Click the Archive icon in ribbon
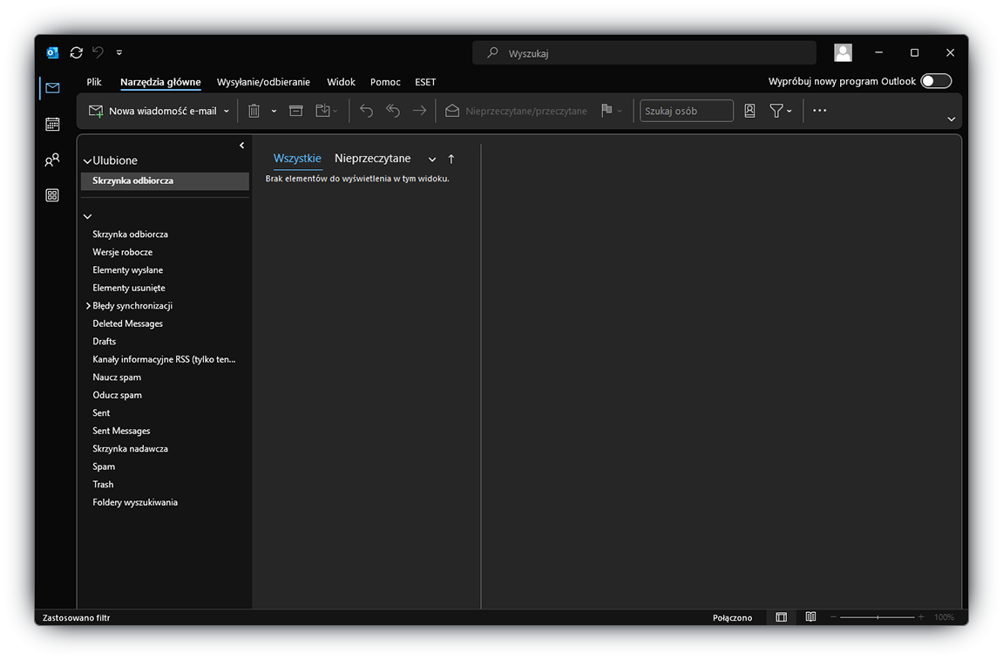 pyautogui.click(x=296, y=111)
